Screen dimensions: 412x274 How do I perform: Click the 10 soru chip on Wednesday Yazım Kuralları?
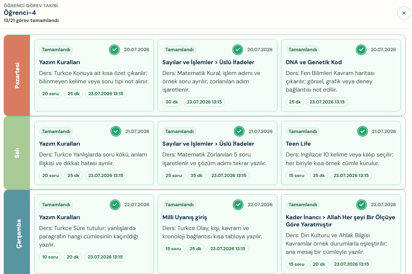[x=50, y=257]
